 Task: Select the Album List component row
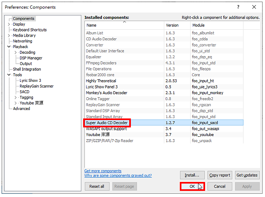pyautogui.click(x=164, y=33)
